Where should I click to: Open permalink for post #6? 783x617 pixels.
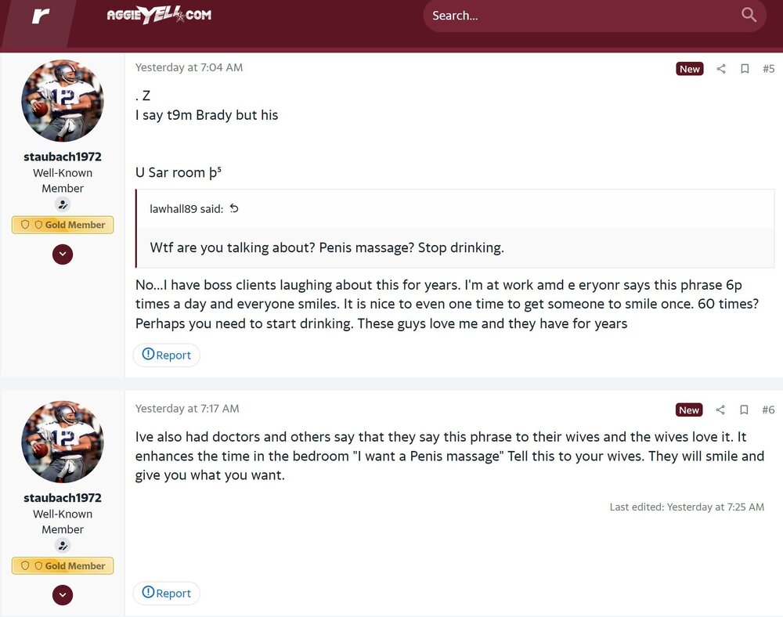tap(768, 410)
